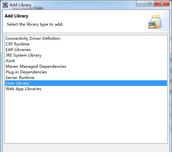
Task: Select Web App Libraries
Action: [x=86, y=89]
